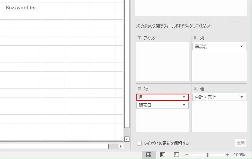
Task: Click the Σ 値 values area icon
Action: click(196, 88)
